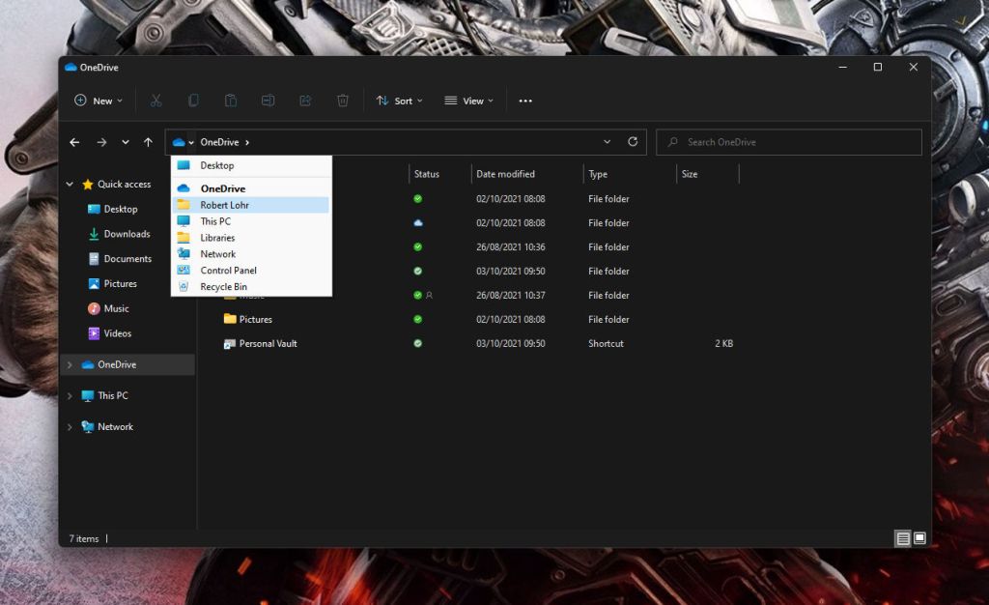Viewport: 989px width, 605px height.
Task: Expand the This PC tree node
Action: 70,396
